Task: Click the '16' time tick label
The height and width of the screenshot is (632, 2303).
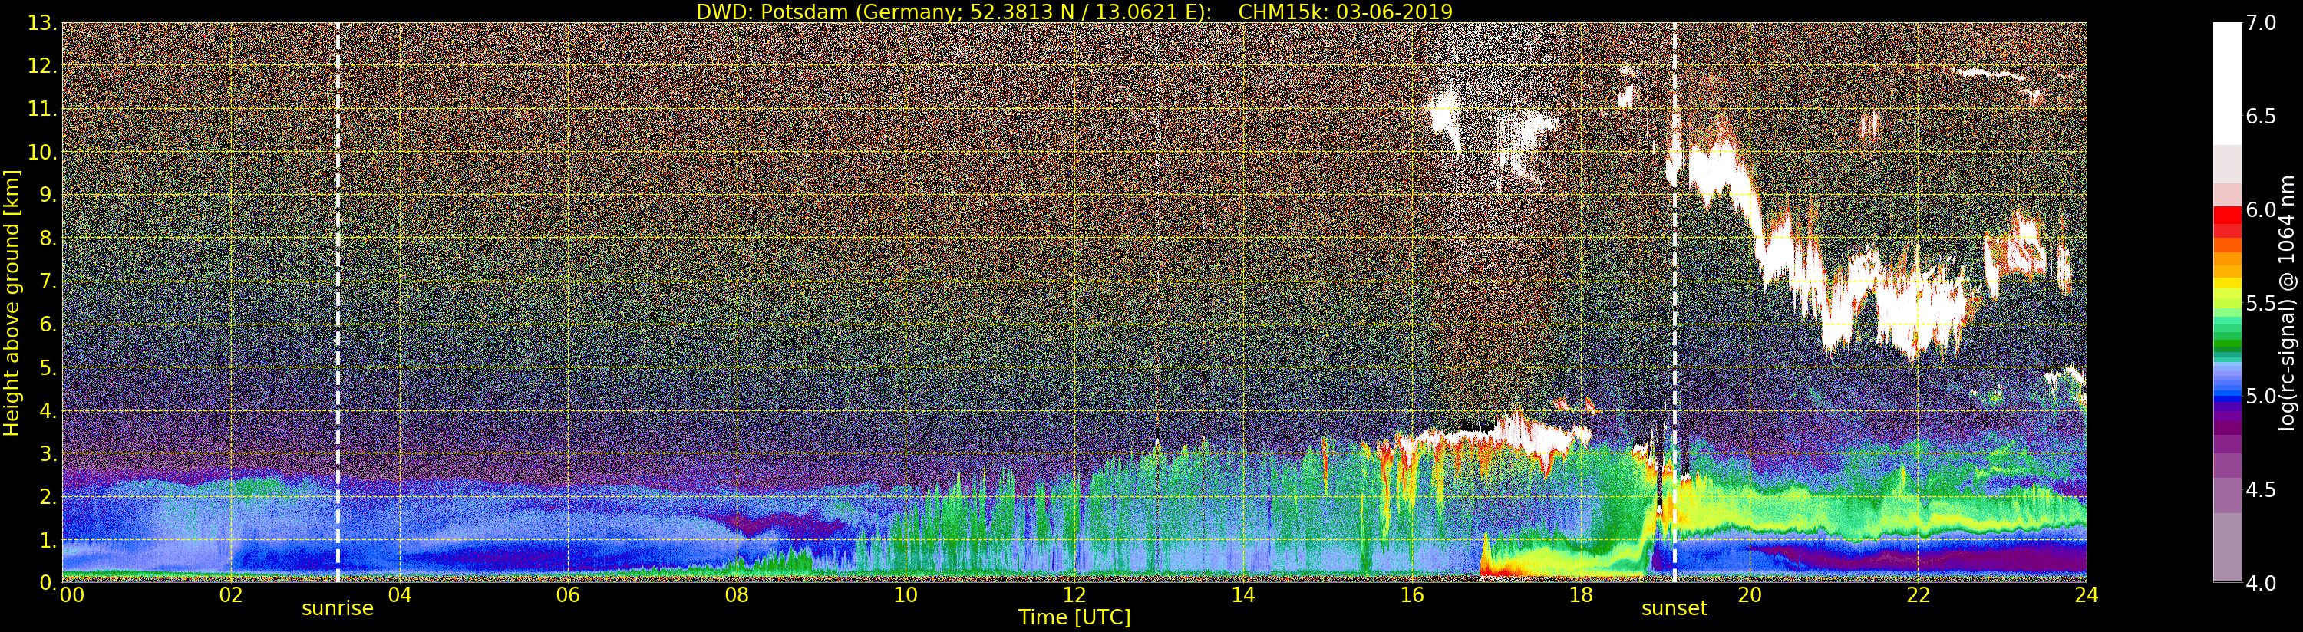Action: (x=1412, y=594)
